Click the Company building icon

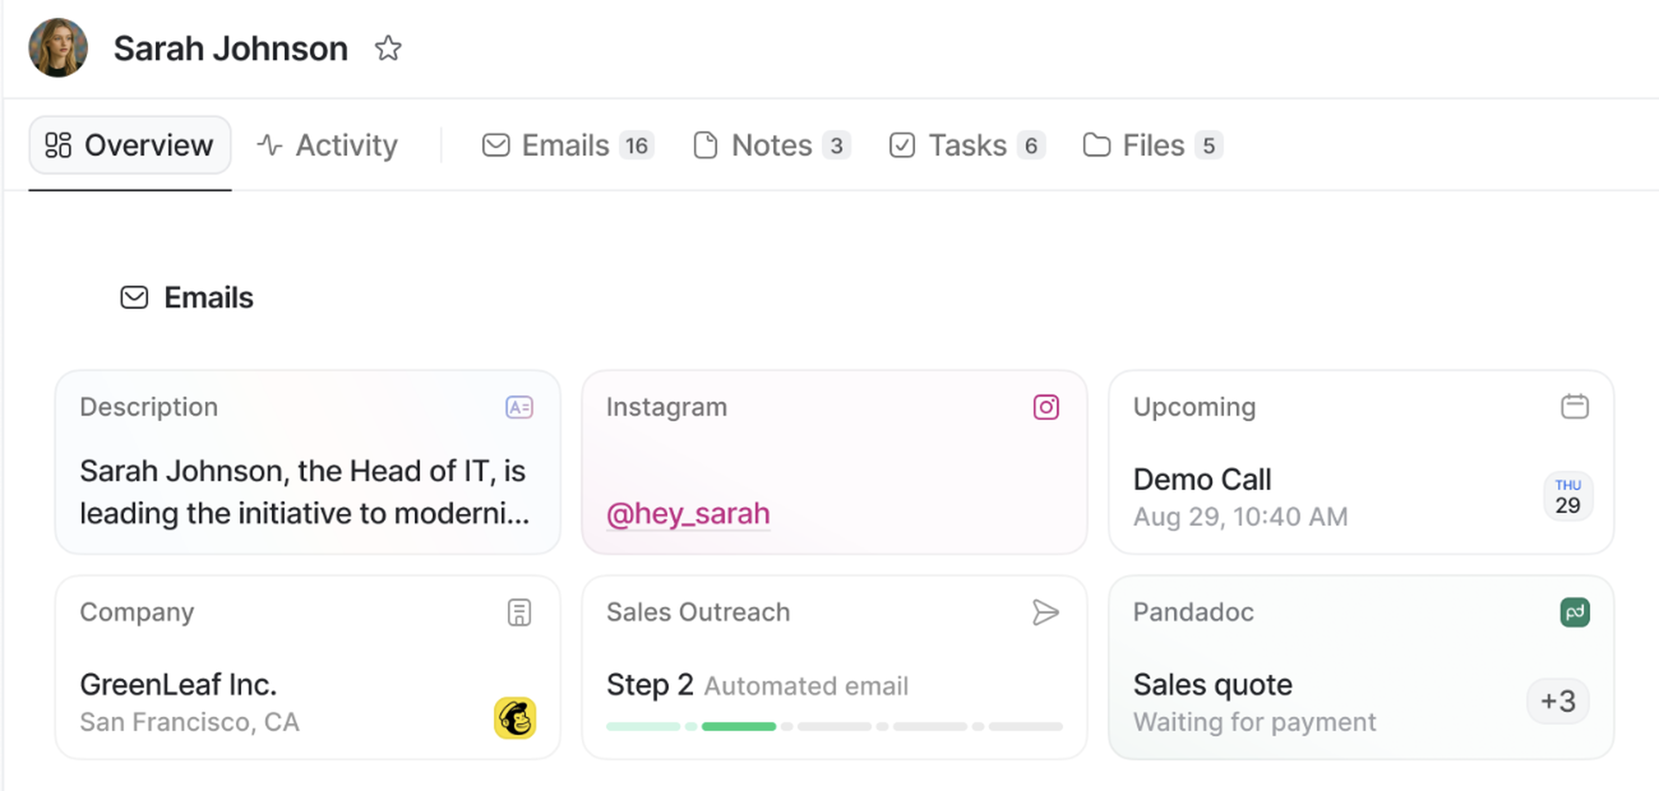pyautogui.click(x=519, y=612)
